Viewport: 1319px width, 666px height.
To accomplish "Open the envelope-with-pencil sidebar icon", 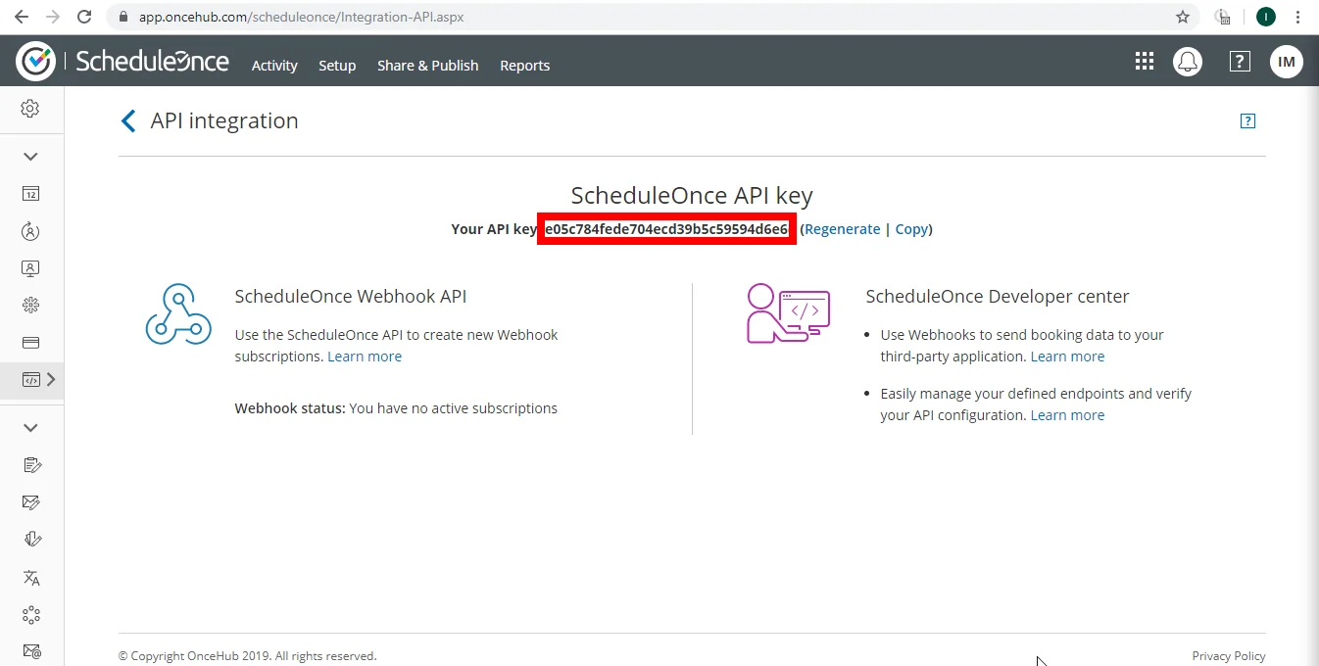I will tap(30, 502).
